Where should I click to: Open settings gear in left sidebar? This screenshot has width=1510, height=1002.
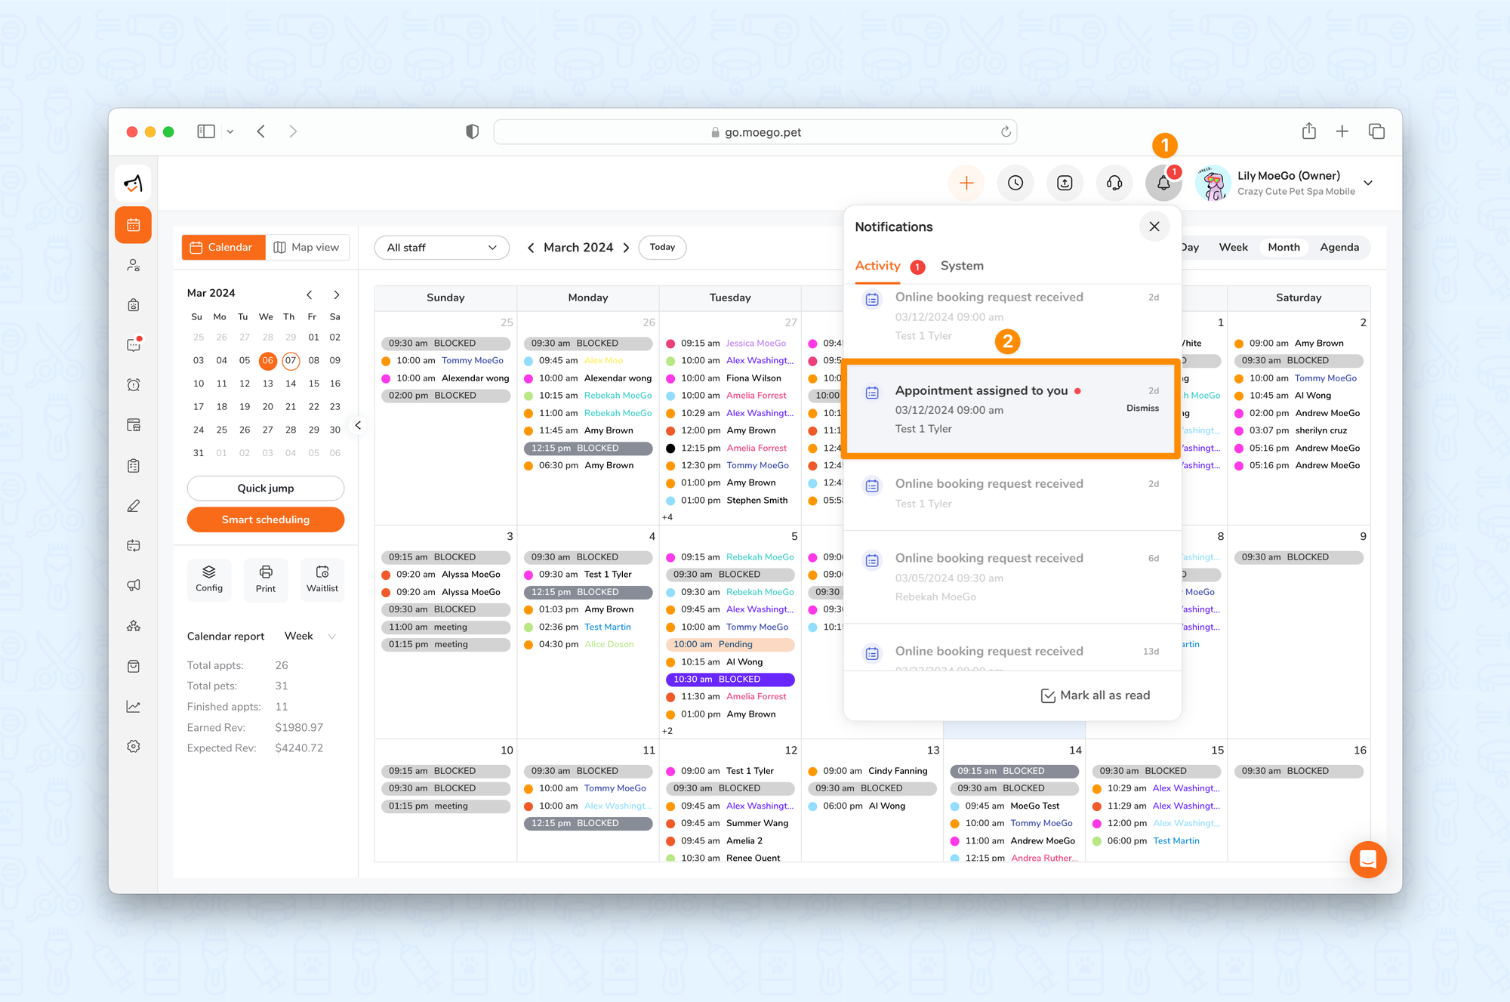(x=134, y=746)
